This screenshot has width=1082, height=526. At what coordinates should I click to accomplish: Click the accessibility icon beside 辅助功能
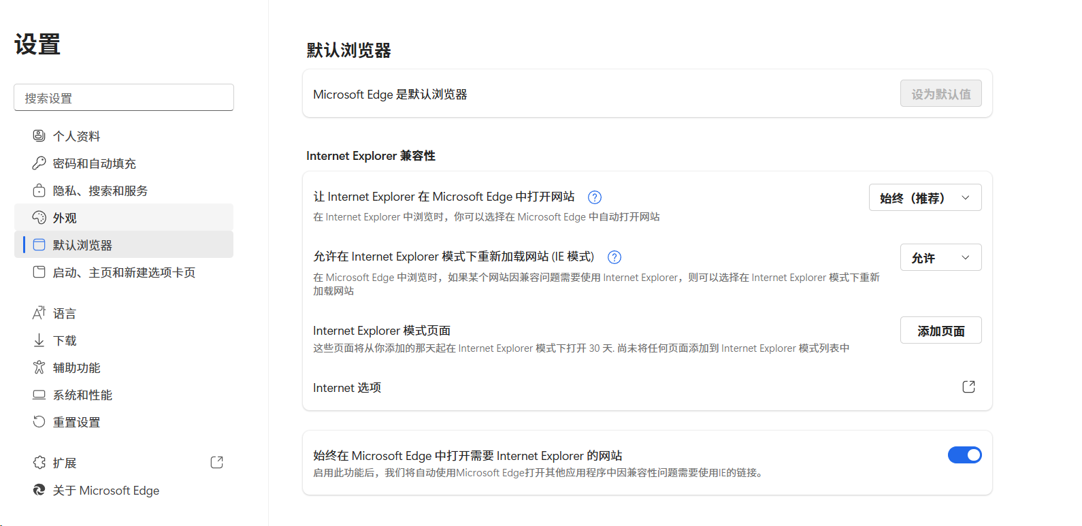click(39, 367)
